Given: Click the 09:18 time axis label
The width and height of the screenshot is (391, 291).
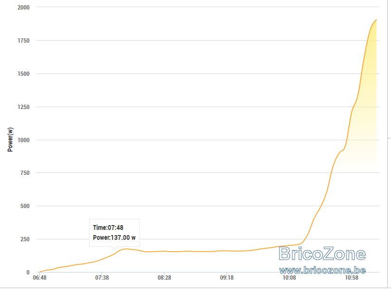Looking at the screenshot, I should pyautogui.click(x=227, y=278).
